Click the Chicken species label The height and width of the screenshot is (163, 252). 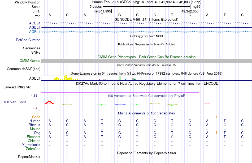tap(34, 141)
